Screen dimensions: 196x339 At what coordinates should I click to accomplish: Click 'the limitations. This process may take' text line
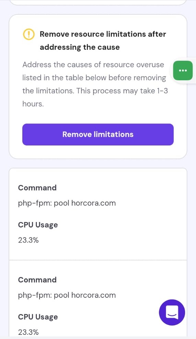coord(95,91)
